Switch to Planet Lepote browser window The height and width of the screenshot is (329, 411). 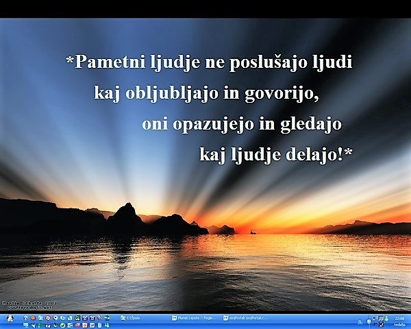195,319
